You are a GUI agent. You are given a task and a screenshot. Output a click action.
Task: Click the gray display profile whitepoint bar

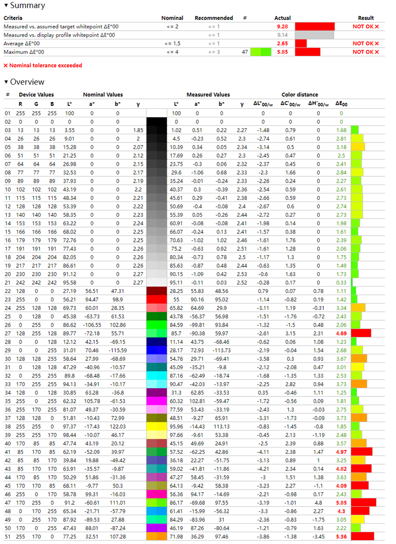(x=314, y=35)
